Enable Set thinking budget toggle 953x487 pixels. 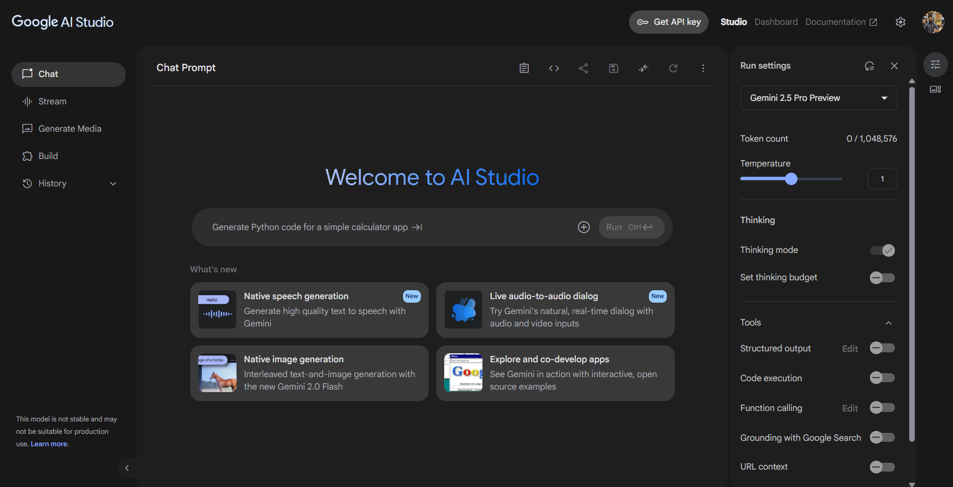click(x=882, y=278)
